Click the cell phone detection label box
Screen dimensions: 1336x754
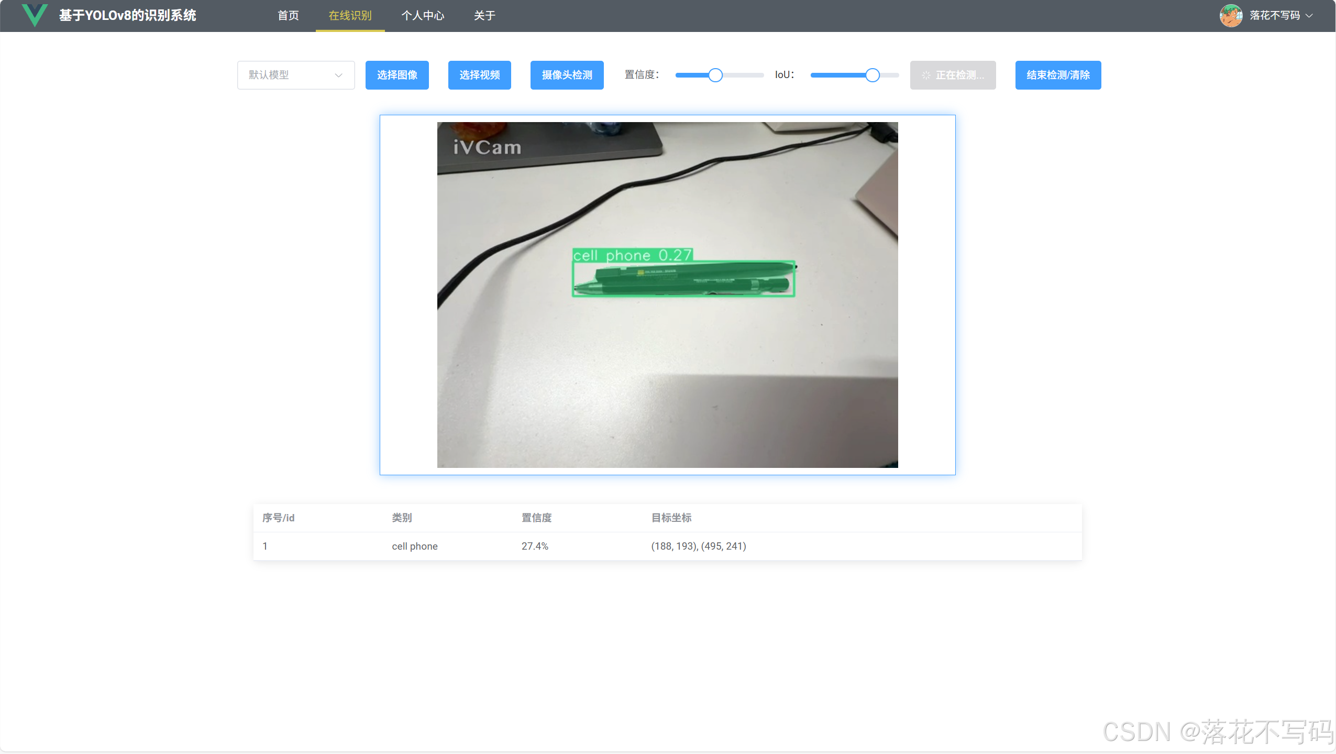[632, 255]
